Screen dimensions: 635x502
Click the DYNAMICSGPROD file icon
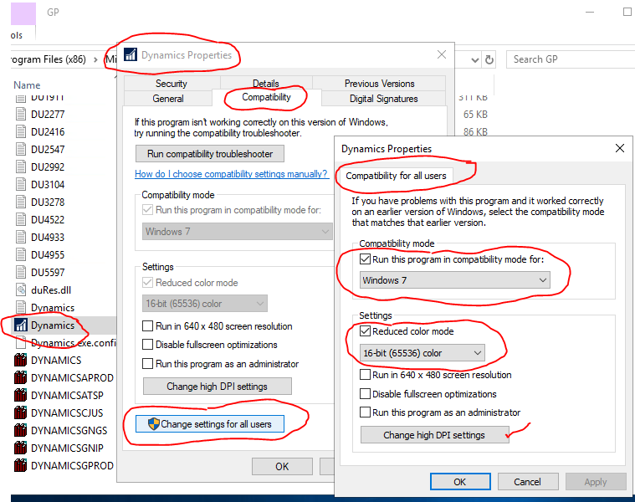pos(21,465)
